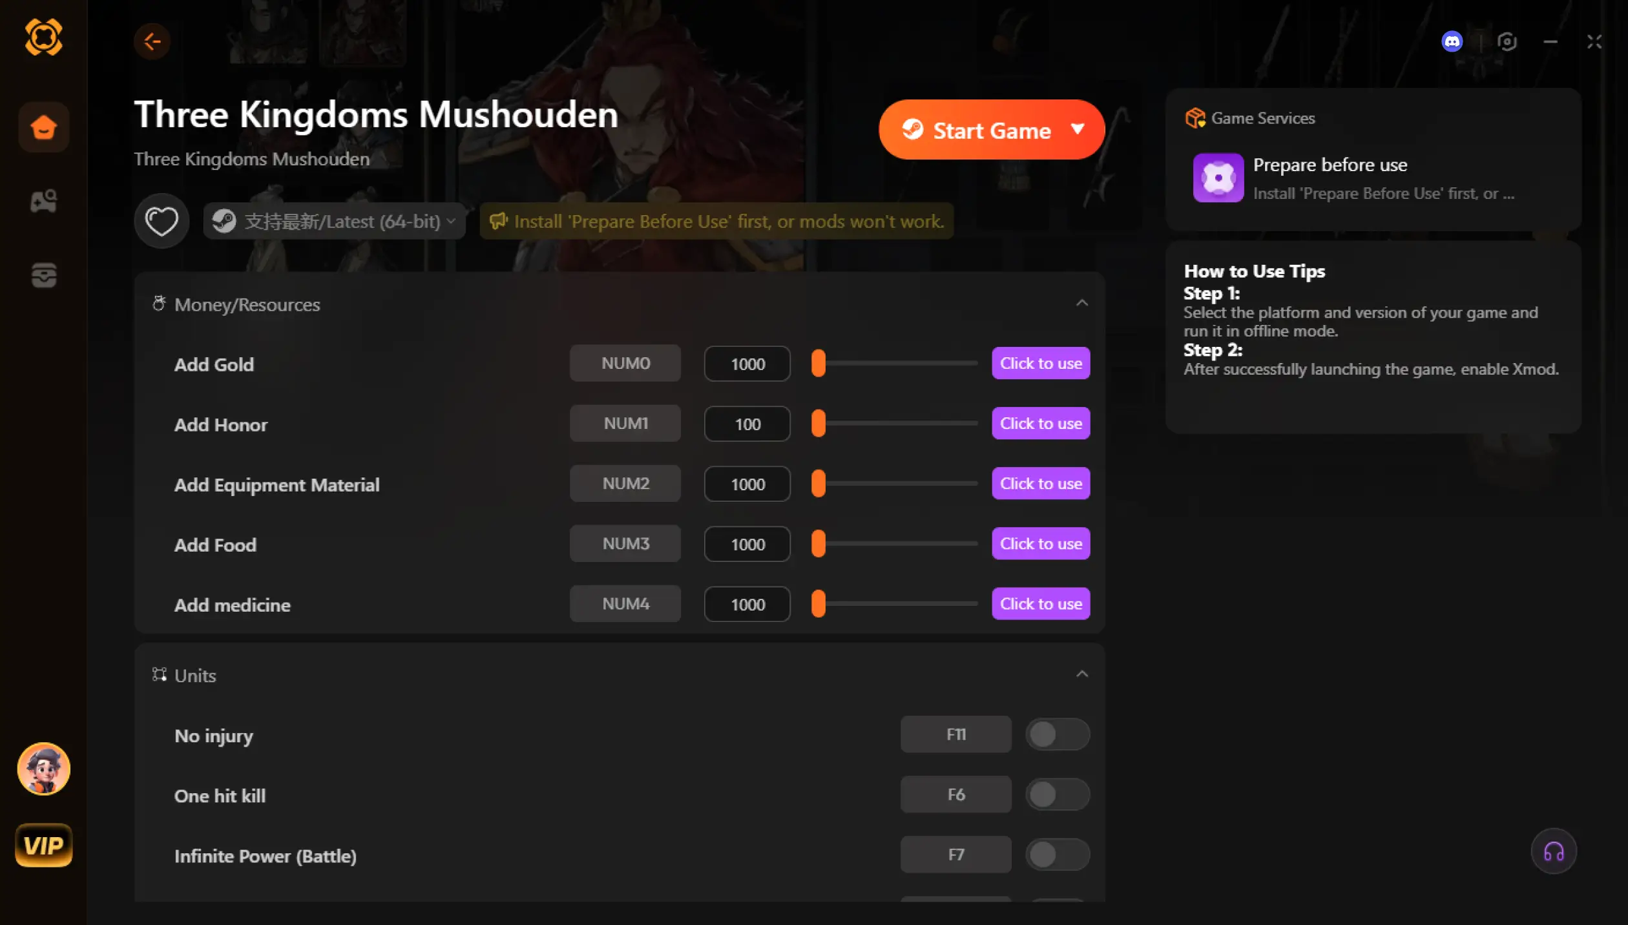
Task: Click the orange back arrow button
Action: pyautogui.click(x=152, y=41)
